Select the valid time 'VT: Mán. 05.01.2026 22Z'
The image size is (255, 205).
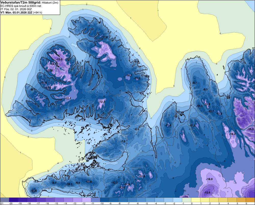(x=16, y=12)
